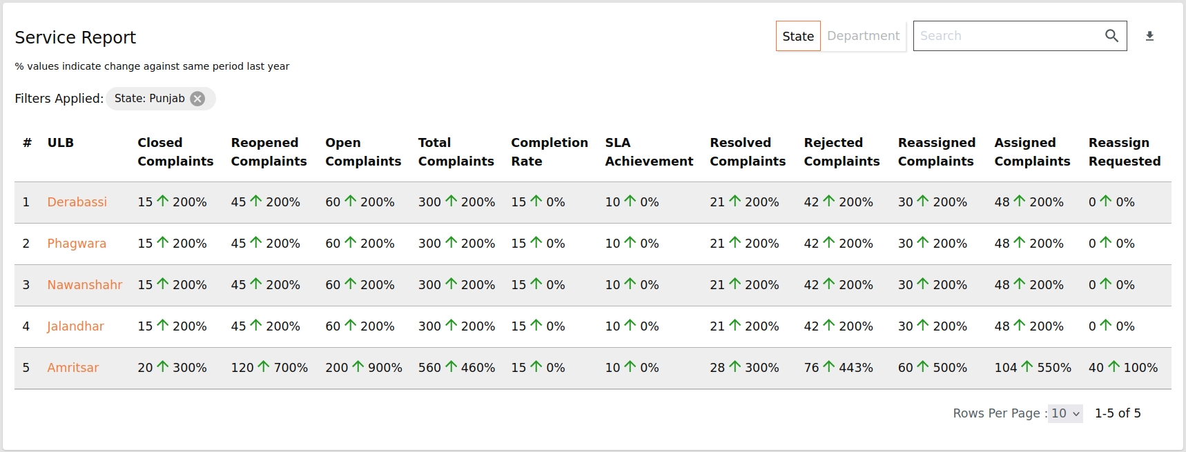Click the up arrow in Jalandhar's Open Complaints
The height and width of the screenshot is (452, 1186).
coord(351,325)
